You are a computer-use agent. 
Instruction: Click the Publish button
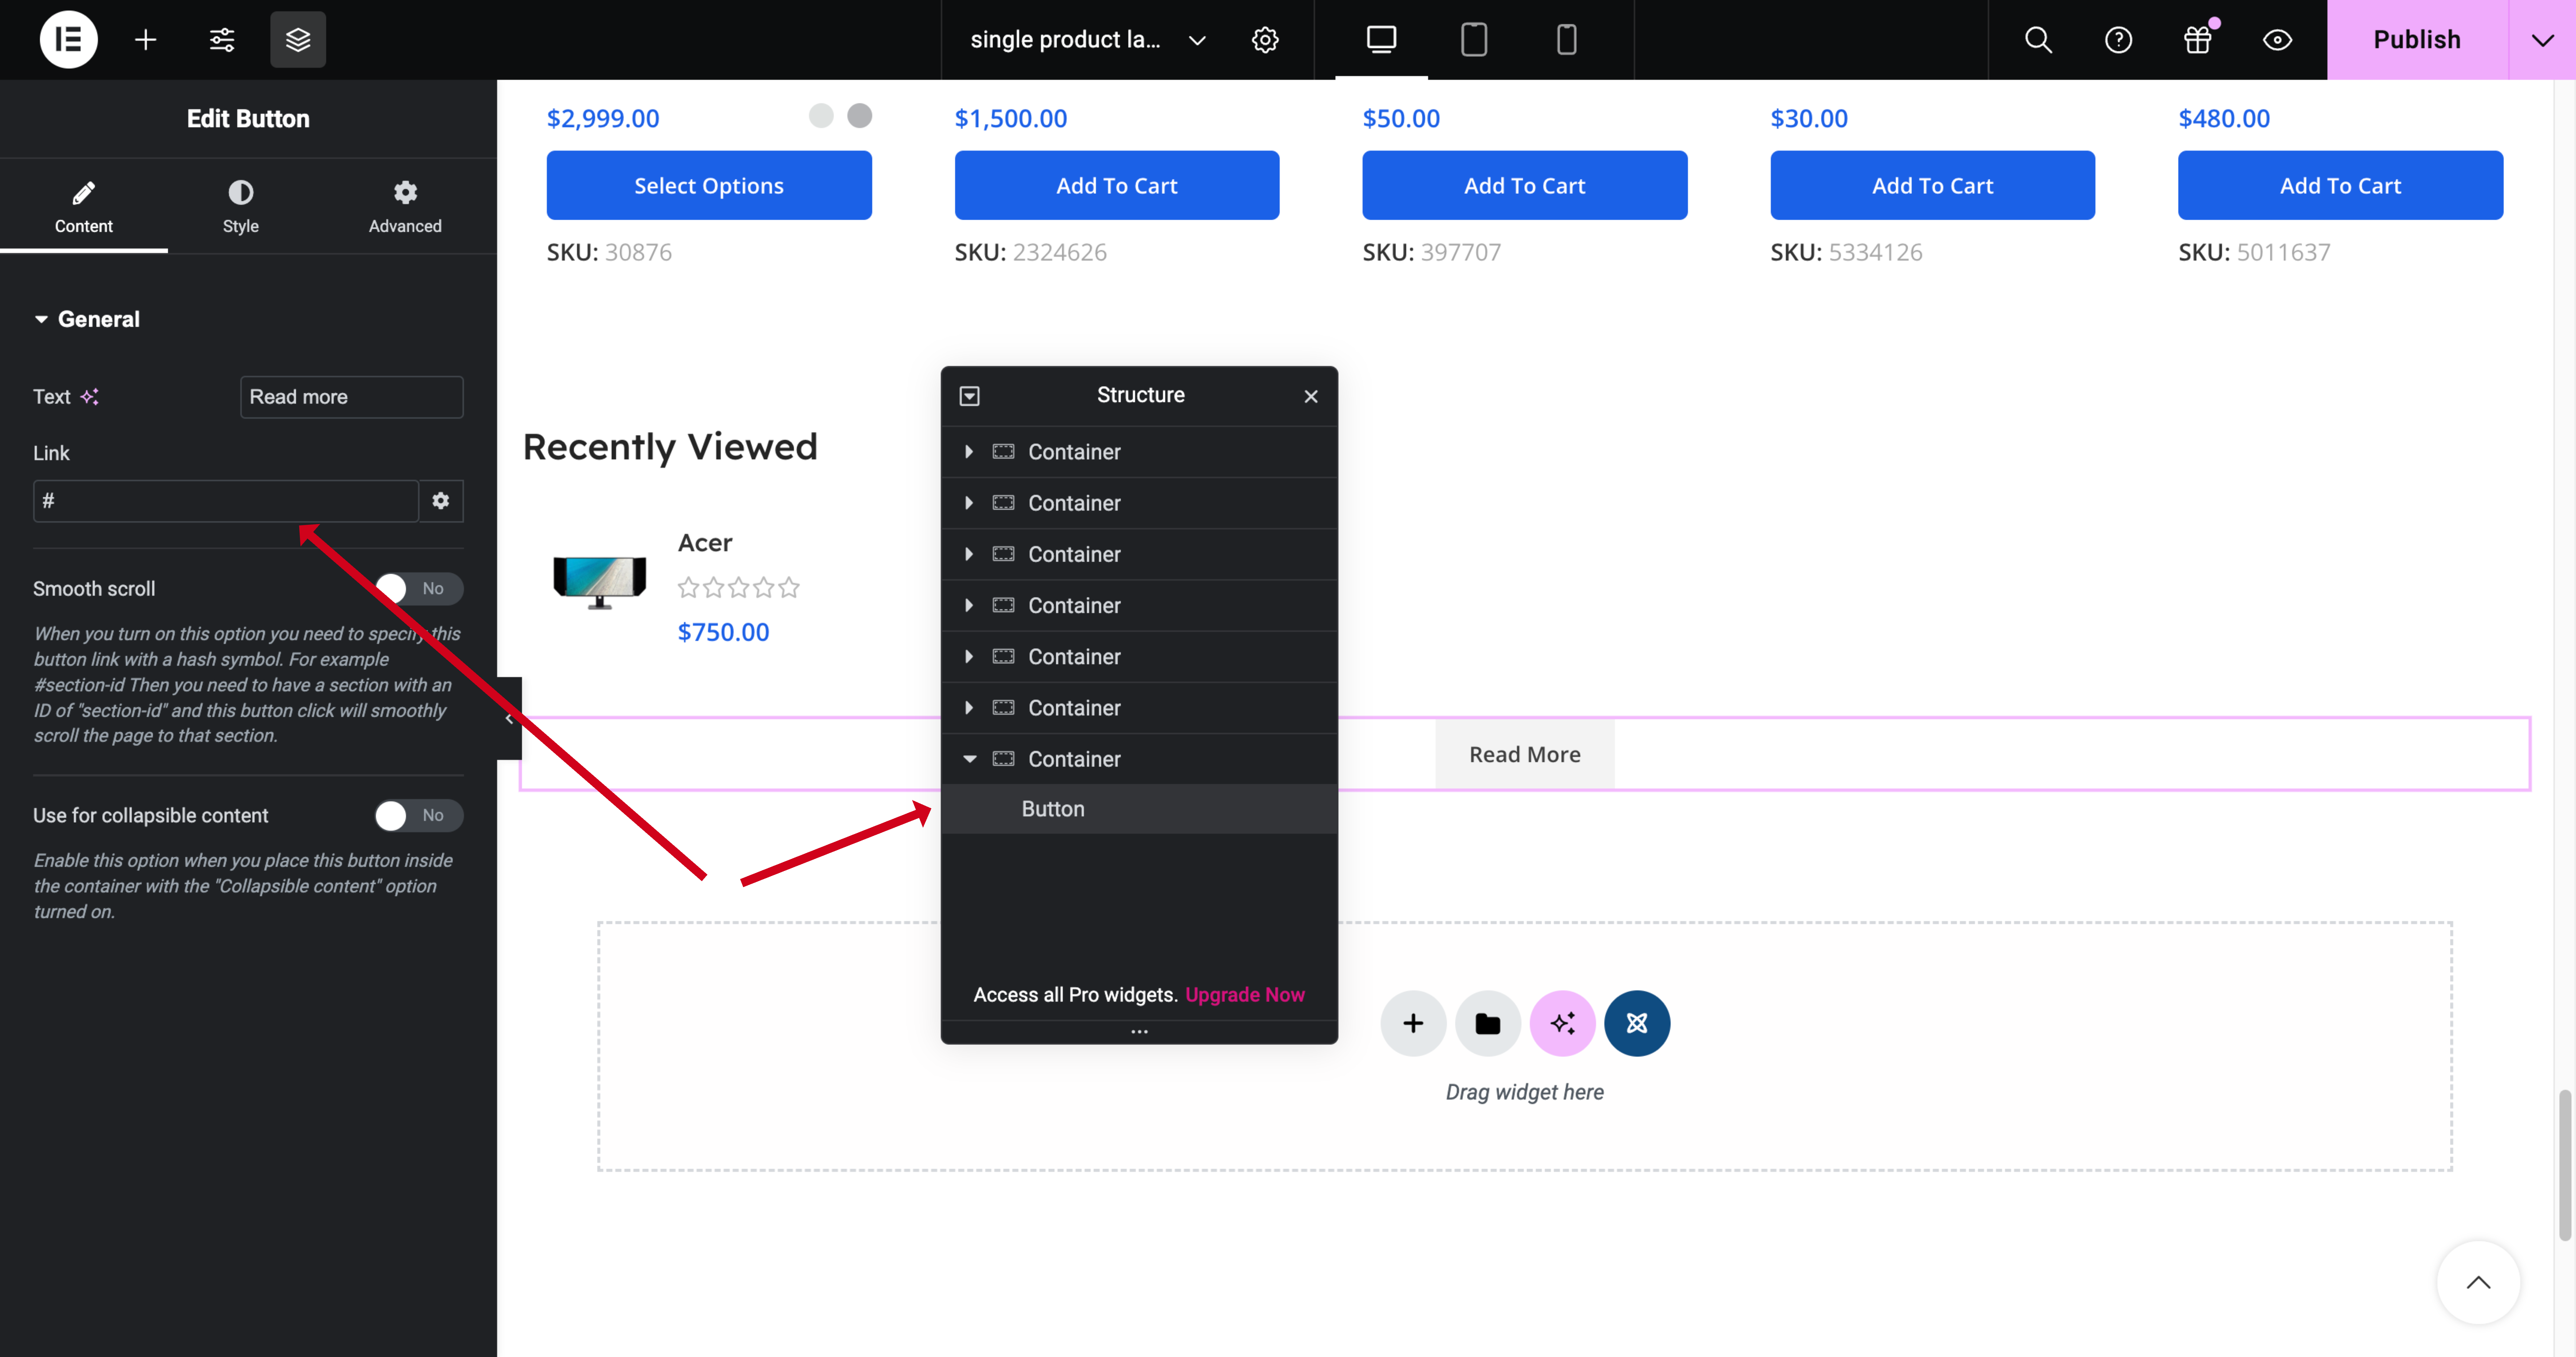[x=2417, y=40]
